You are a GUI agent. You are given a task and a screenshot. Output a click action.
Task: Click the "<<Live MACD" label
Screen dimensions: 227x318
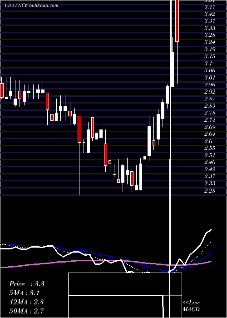coord(191,306)
